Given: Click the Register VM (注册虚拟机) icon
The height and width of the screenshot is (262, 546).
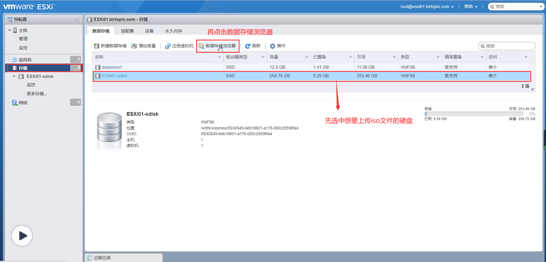Looking at the screenshot, I should point(168,46).
